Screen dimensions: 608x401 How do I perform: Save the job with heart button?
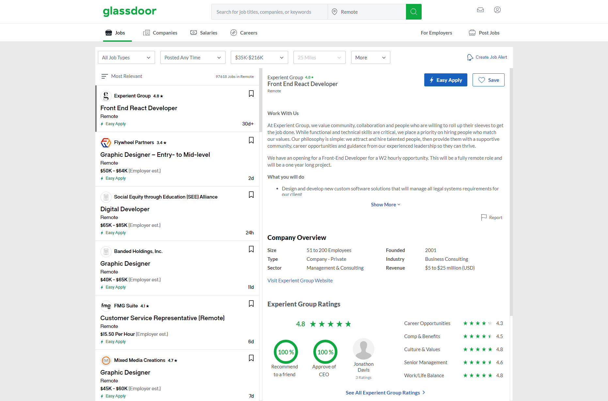[488, 80]
